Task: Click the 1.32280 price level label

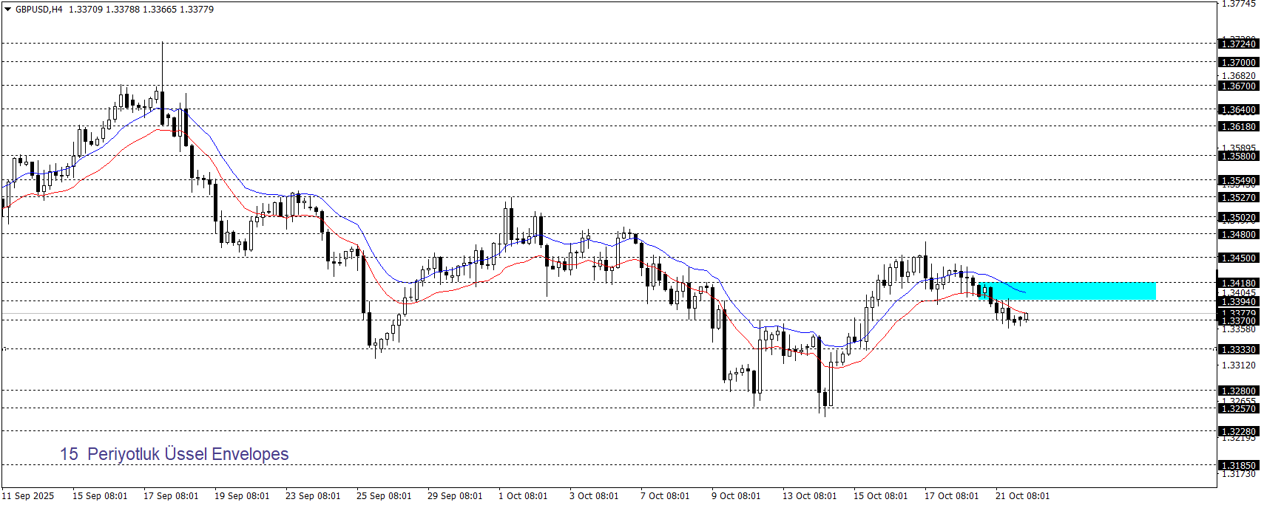Action: [x=1238, y=432]
